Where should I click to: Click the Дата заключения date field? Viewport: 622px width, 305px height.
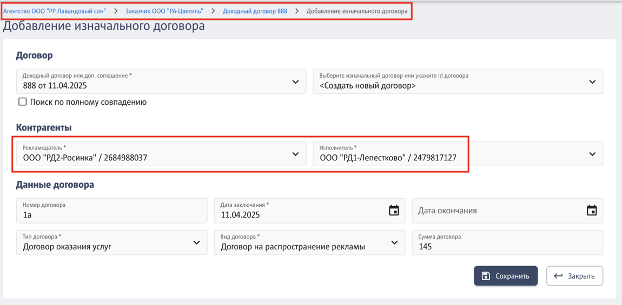pyautogui.click(x=309, y=211)
